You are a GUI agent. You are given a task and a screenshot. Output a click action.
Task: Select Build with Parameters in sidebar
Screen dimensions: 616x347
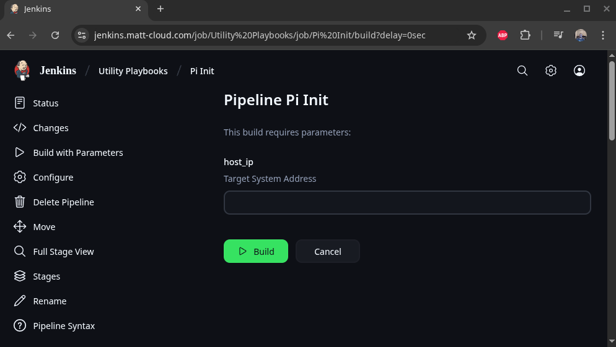(77, 153)
